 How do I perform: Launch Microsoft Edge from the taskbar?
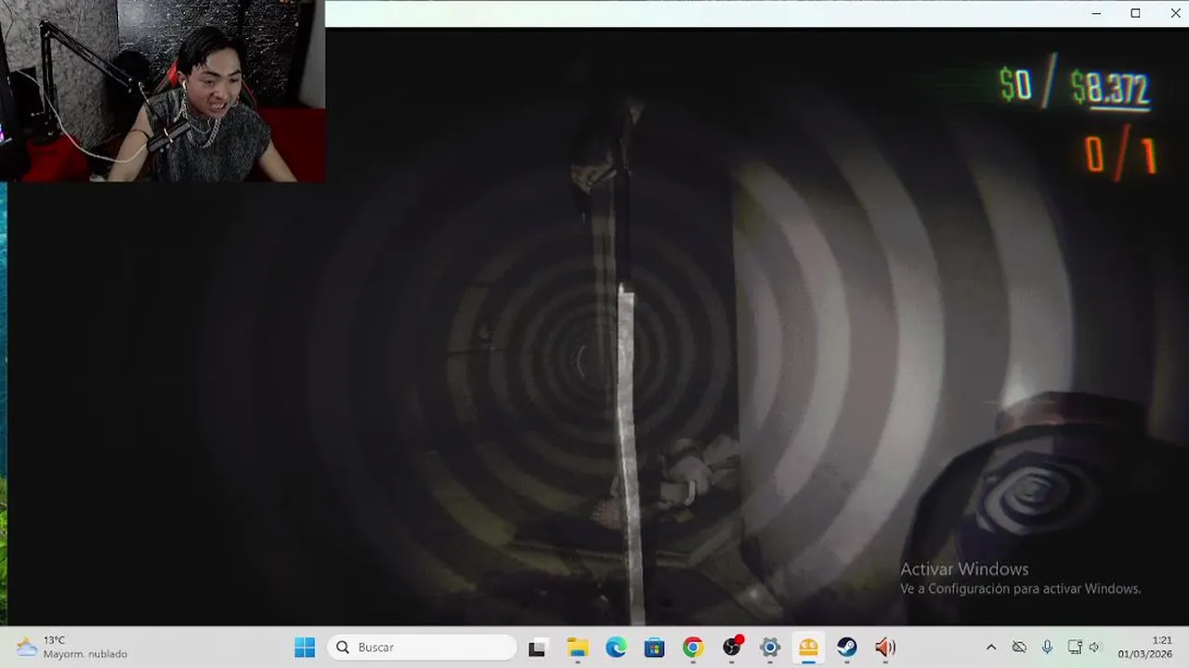(616, 648)
